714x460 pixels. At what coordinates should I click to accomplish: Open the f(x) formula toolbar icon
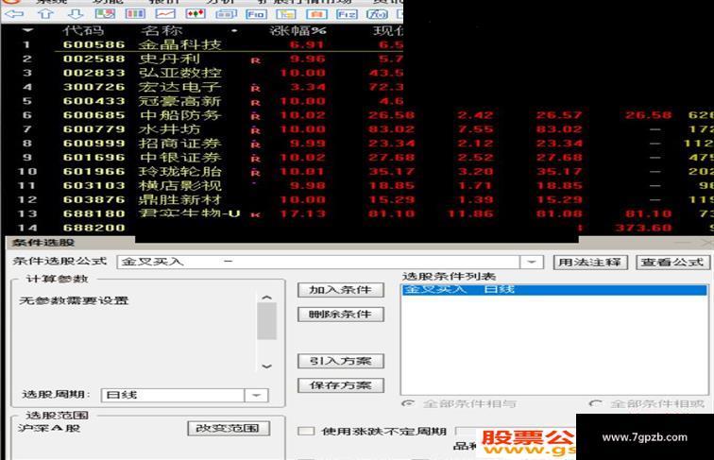pyautogui.click(x=377, y=14)
